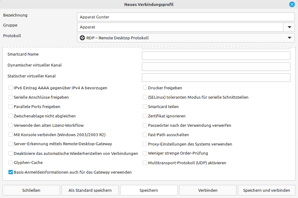Screen dimensions: 298x198
Task: Click the Protokoll label
Action: click(12, 36)
